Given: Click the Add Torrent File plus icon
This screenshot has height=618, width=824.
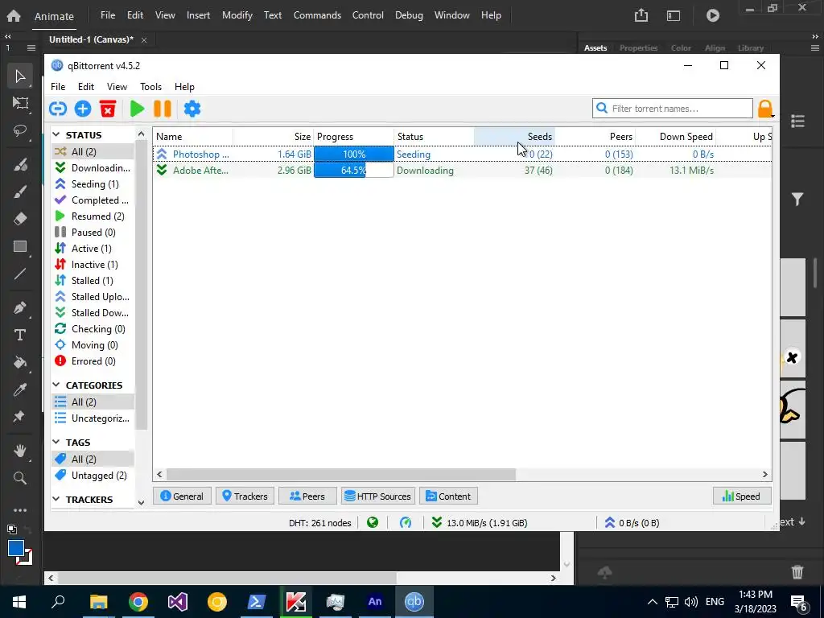Looking at the screenshot, I should tap(83, 109).
